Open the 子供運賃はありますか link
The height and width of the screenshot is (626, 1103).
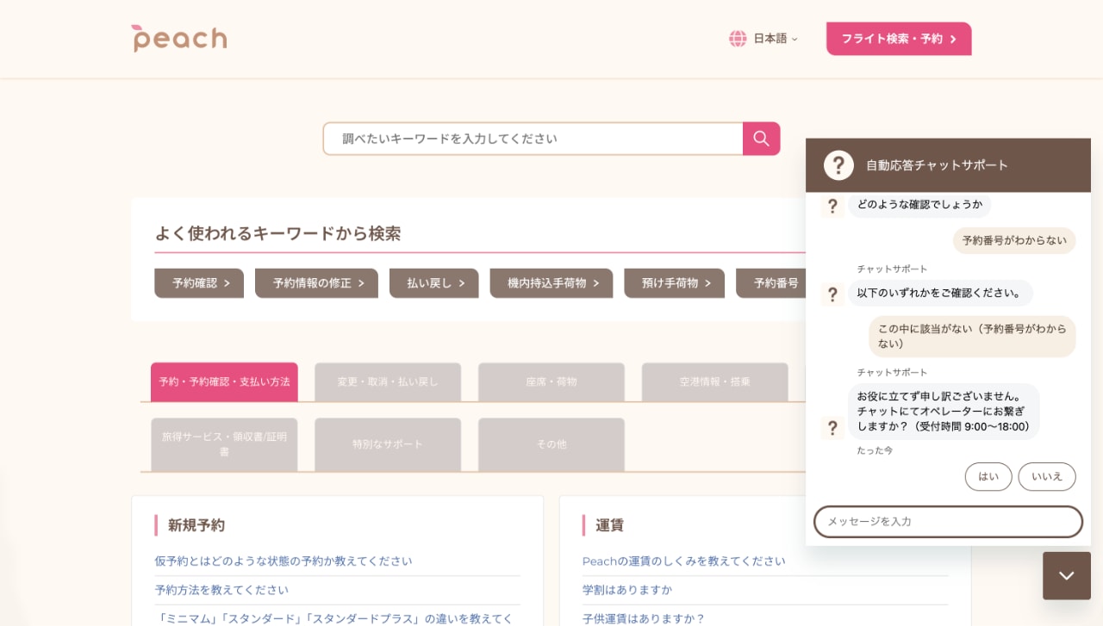click(x=644, y=618)
